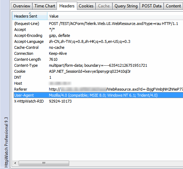
Task: Click the horizontal scrollbar left arrow
Action: 15,163
